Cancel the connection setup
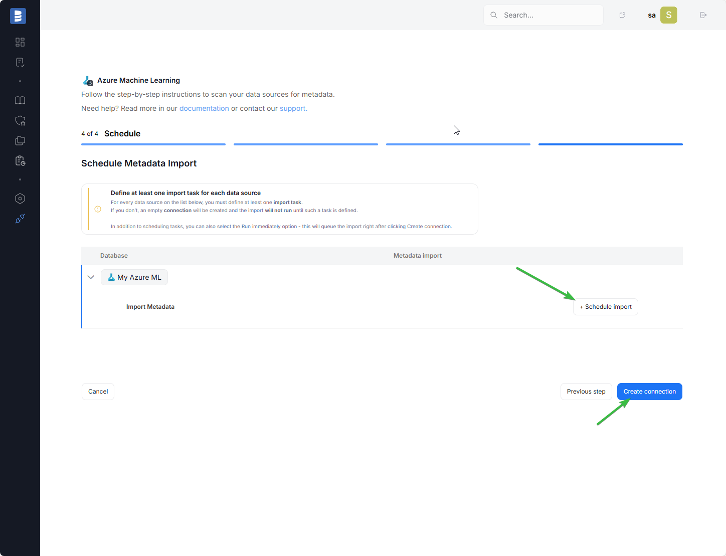726x556 pixels. click(x=98, y=392)
